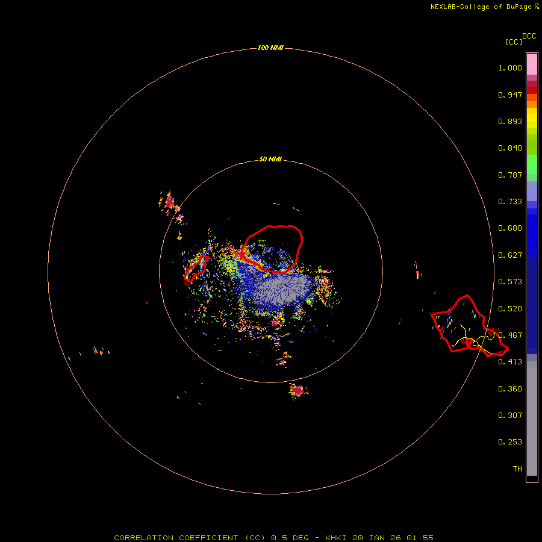Click the NEXLAB-College of DuPage label
Viewport: 542px width, 542px height.
(485, 7)
